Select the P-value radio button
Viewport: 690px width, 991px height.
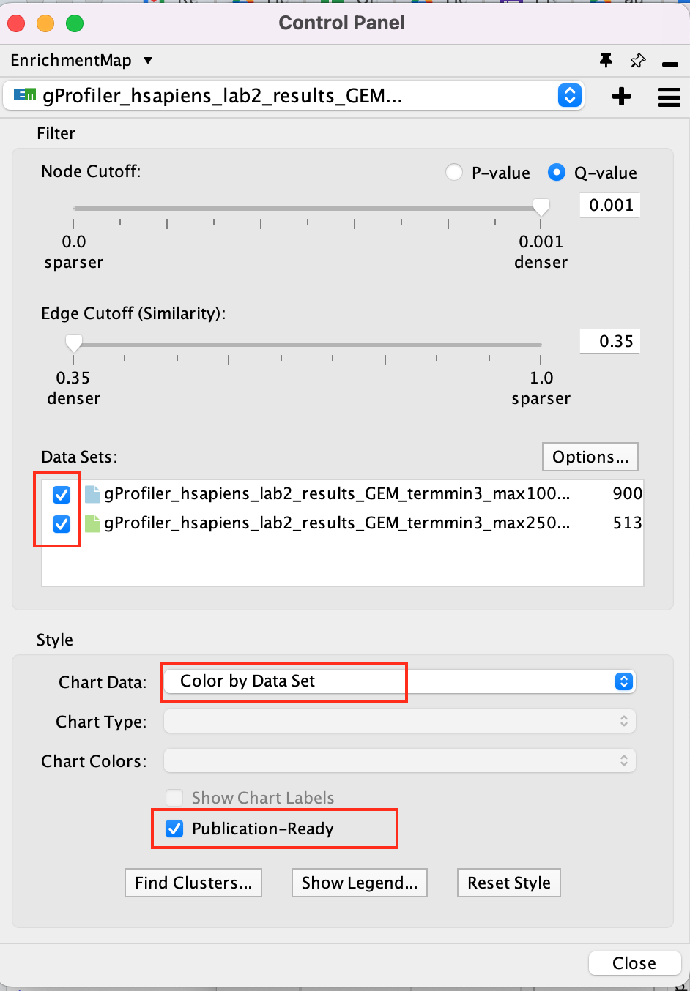pos(454,173)
